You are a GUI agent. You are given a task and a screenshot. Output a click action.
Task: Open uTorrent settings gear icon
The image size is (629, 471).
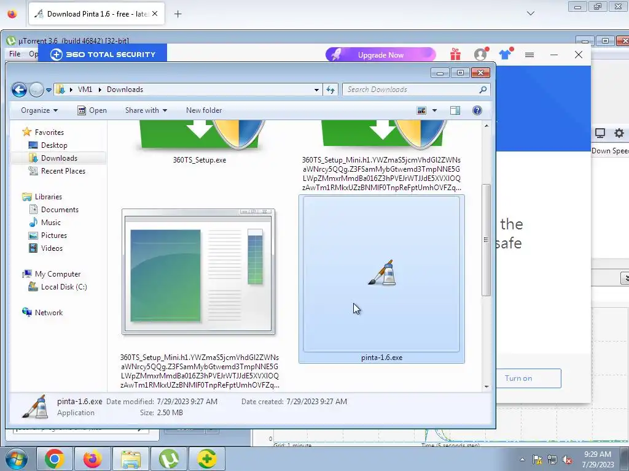point(619,133)
